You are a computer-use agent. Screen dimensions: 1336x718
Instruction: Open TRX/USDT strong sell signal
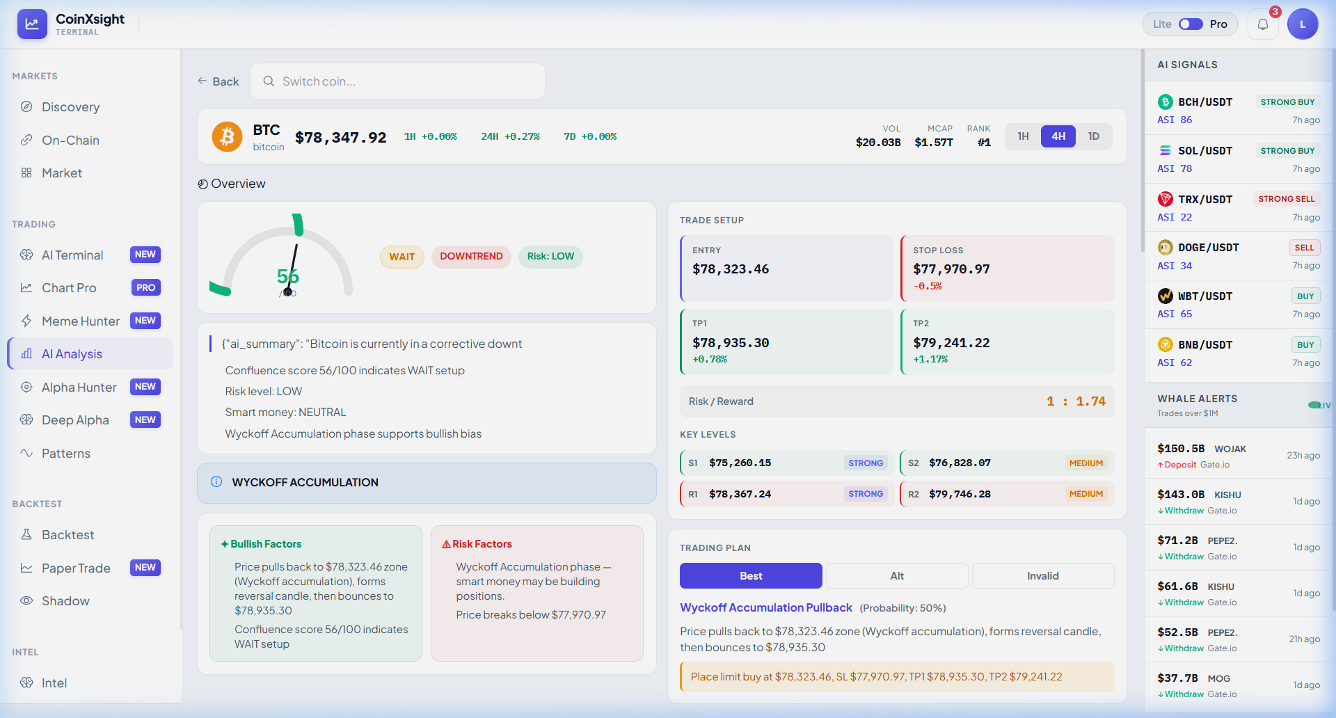pyautogui.click(x=1239, y=208)
